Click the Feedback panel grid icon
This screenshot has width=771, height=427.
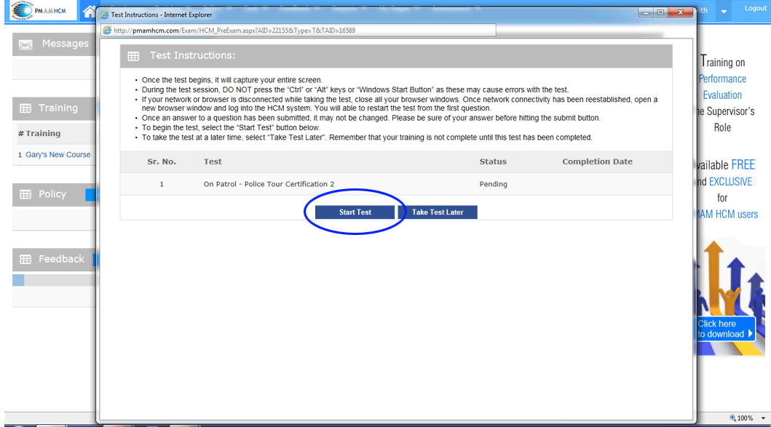[x=25, y=260]
